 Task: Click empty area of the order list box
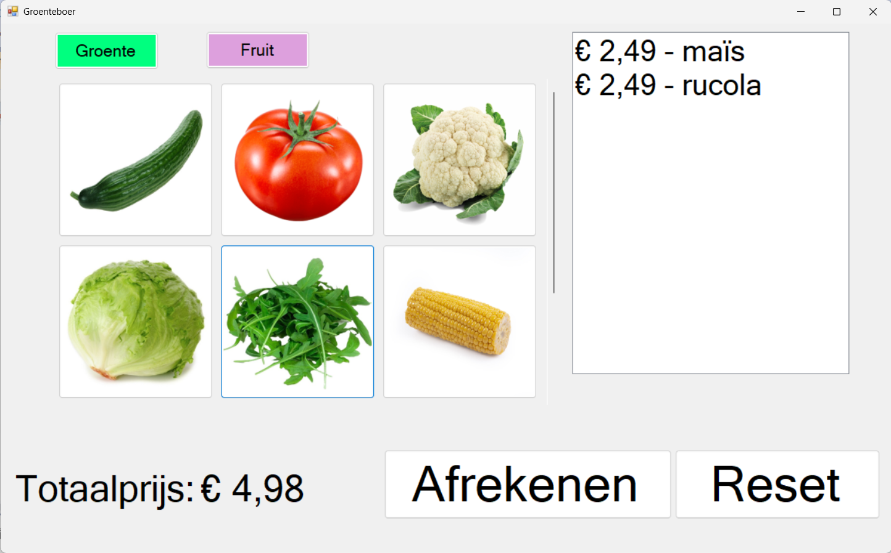[710, 247]
